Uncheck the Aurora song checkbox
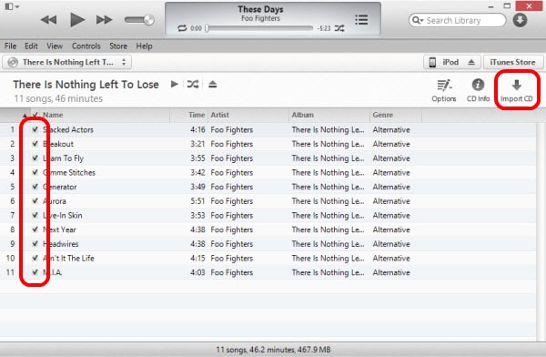This screenshot has width=546, height=357. point(35,201)
